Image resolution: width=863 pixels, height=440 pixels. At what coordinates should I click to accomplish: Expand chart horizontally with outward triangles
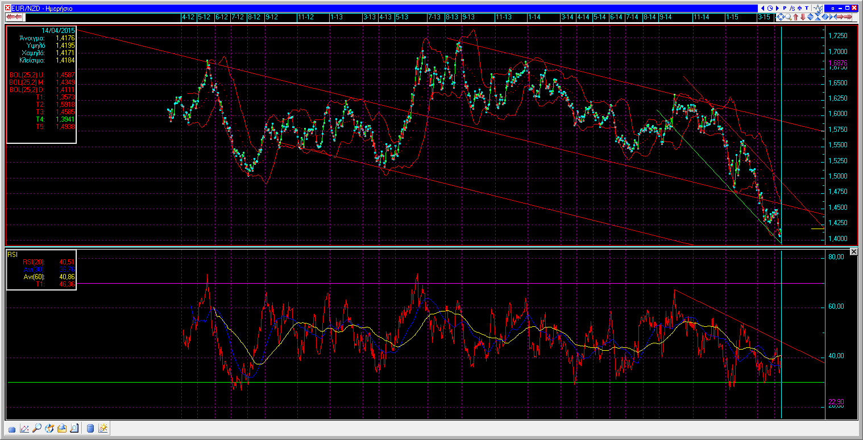point(825,17)
